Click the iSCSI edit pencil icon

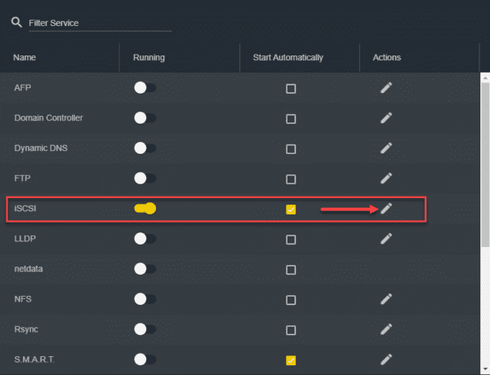386,209
